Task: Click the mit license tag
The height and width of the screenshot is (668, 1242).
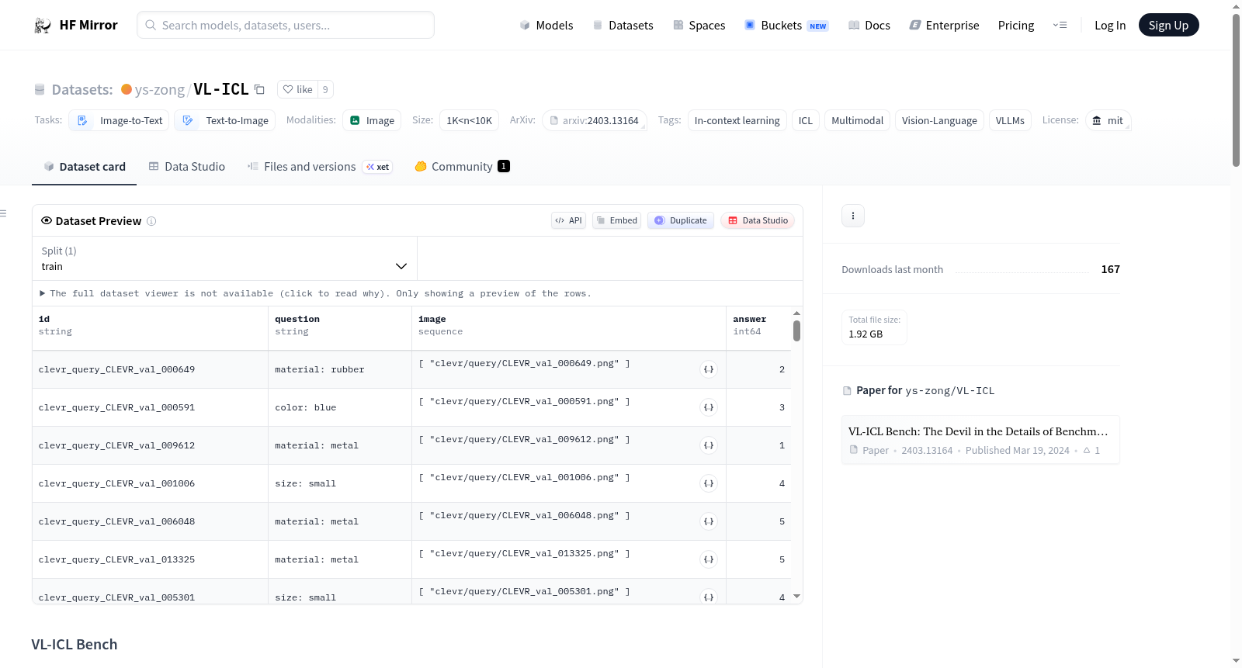Action: [x=1108, y=120]
